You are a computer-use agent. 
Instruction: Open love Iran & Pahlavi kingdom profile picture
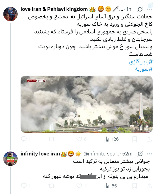tap(10, 14)
